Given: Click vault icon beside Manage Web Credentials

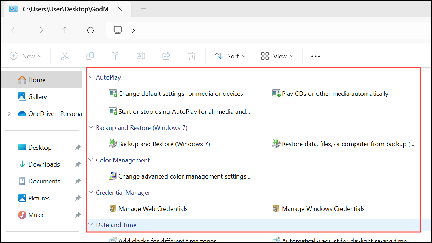Looking at the screenshot, I should click(x=113, y=208).
